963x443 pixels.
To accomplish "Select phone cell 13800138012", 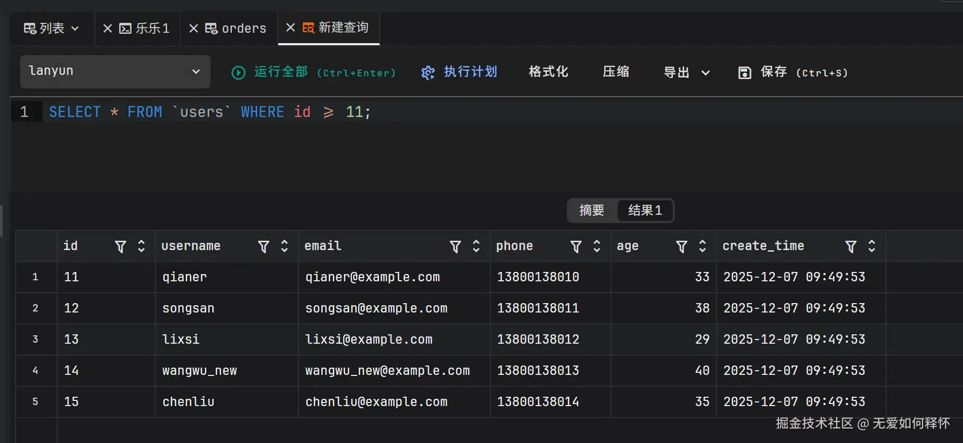I will pos(551,340).
